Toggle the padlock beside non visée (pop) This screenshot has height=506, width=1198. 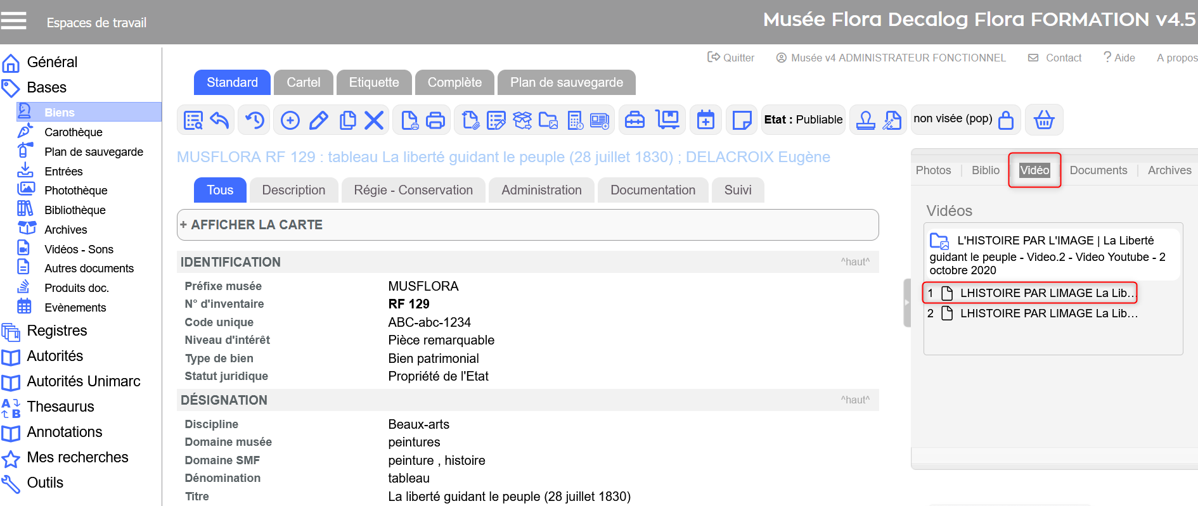point(1006,120)
